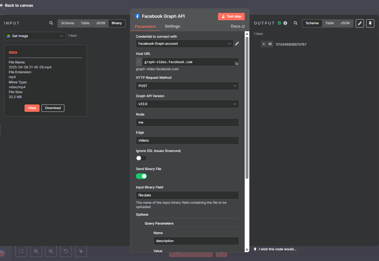This screenshot has height=261, width=379.
Task: Focus the Edge field containing "videos"
Action: [187, 141]
